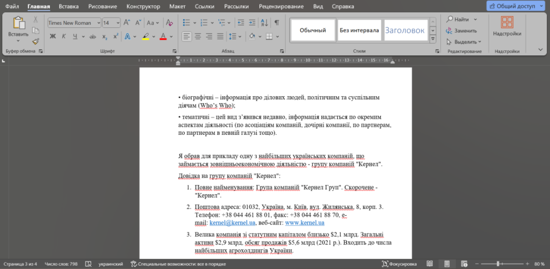Viewport: 550px width, 269px height.
Task: Center align the text
Action: (198, 36)
